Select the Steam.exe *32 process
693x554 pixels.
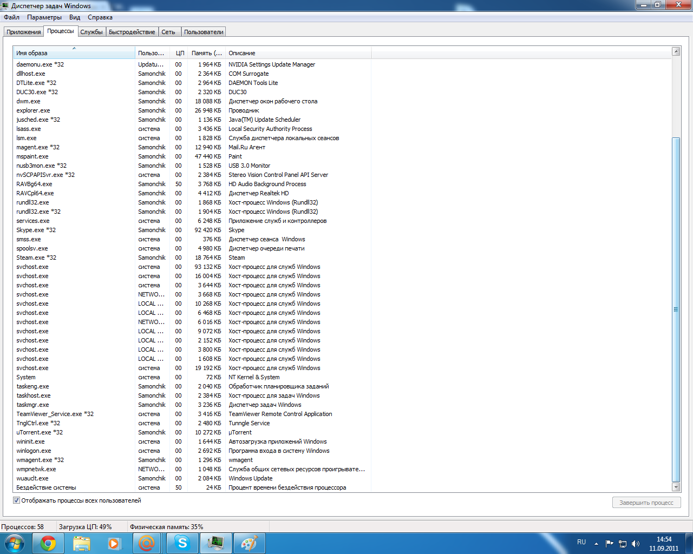coord(192,258)
